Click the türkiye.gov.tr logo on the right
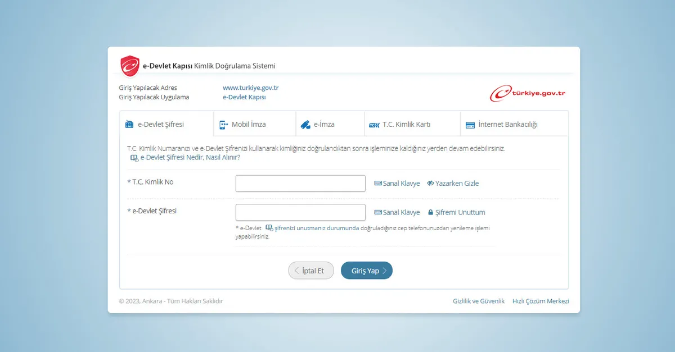The image size is (675, 352). point(528,93)
